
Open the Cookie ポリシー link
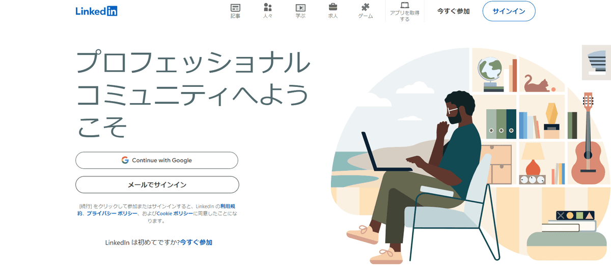tap(174, 213)
